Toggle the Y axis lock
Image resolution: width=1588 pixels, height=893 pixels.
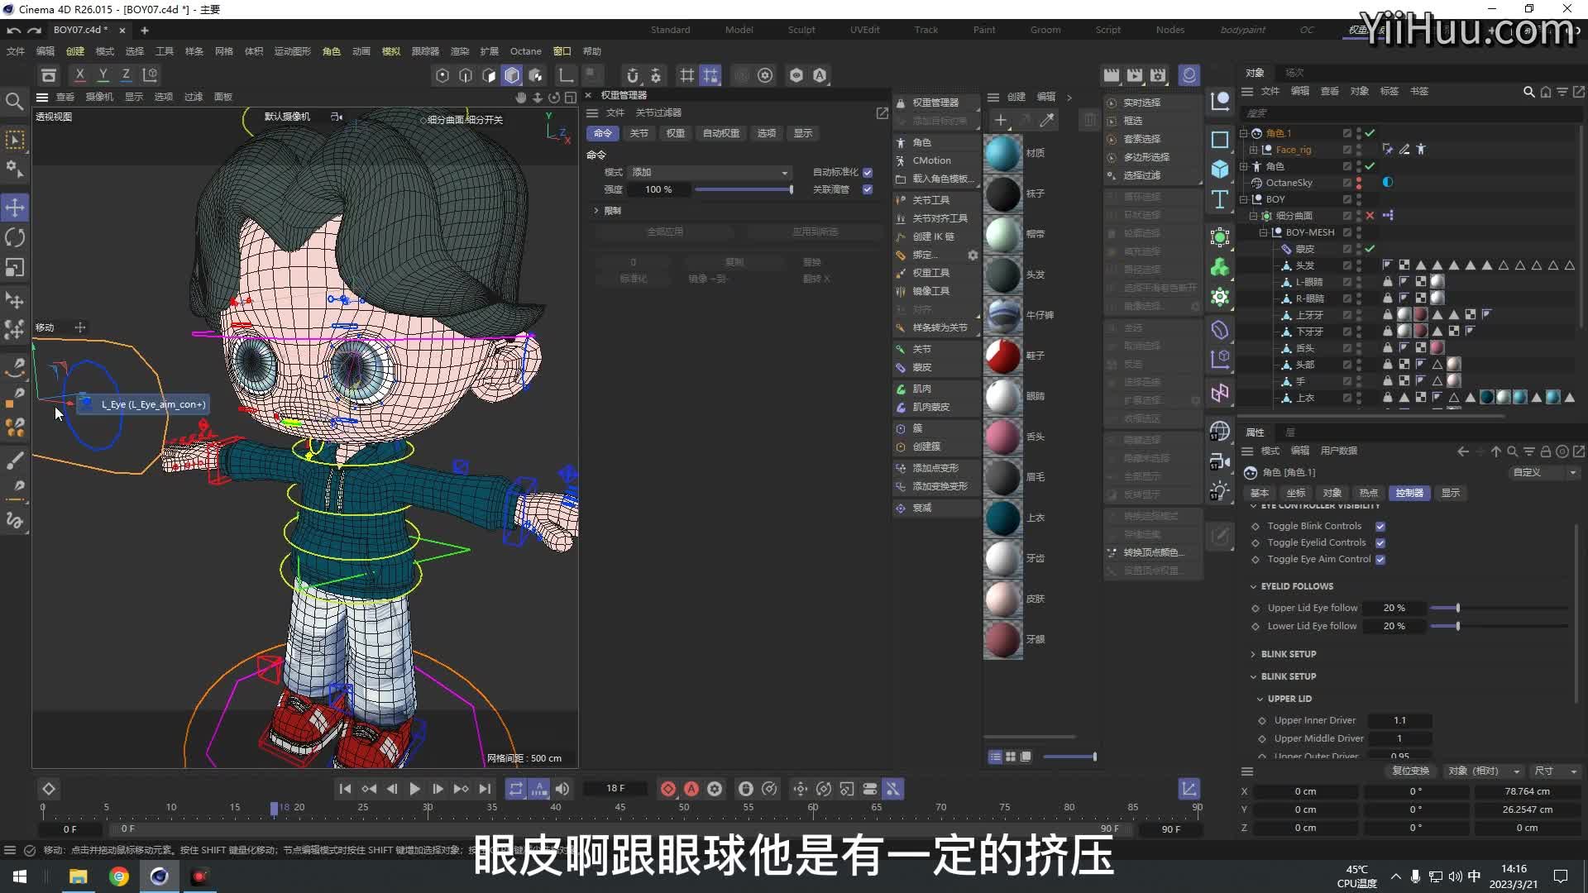tap(103, 75)
